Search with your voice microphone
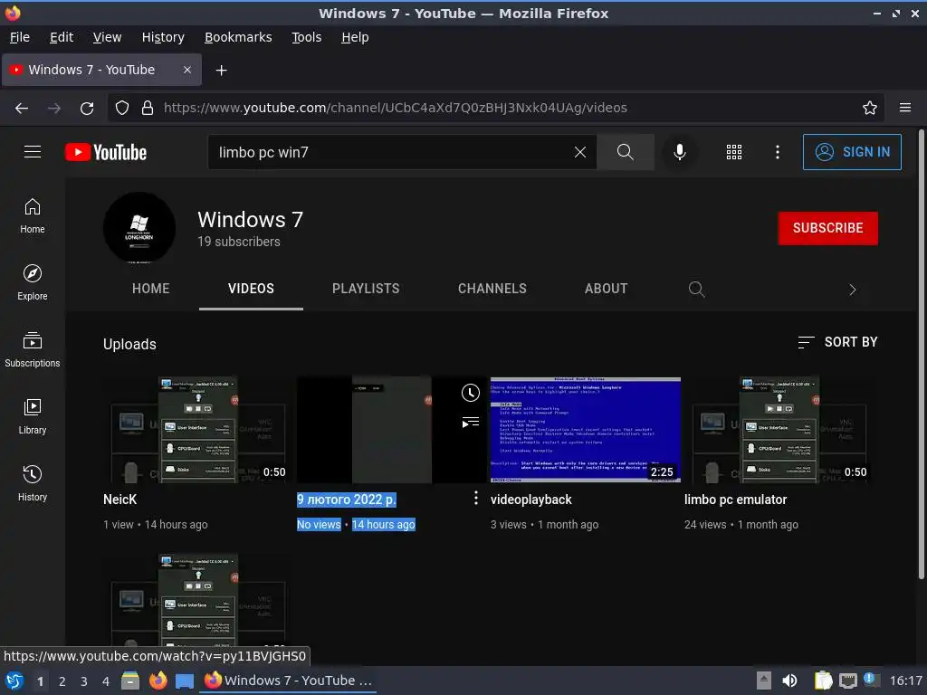This screenshot has width=927, height=695. tap(680, 152)
